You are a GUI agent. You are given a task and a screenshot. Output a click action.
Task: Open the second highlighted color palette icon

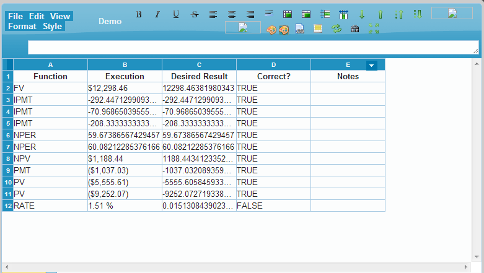284,30
